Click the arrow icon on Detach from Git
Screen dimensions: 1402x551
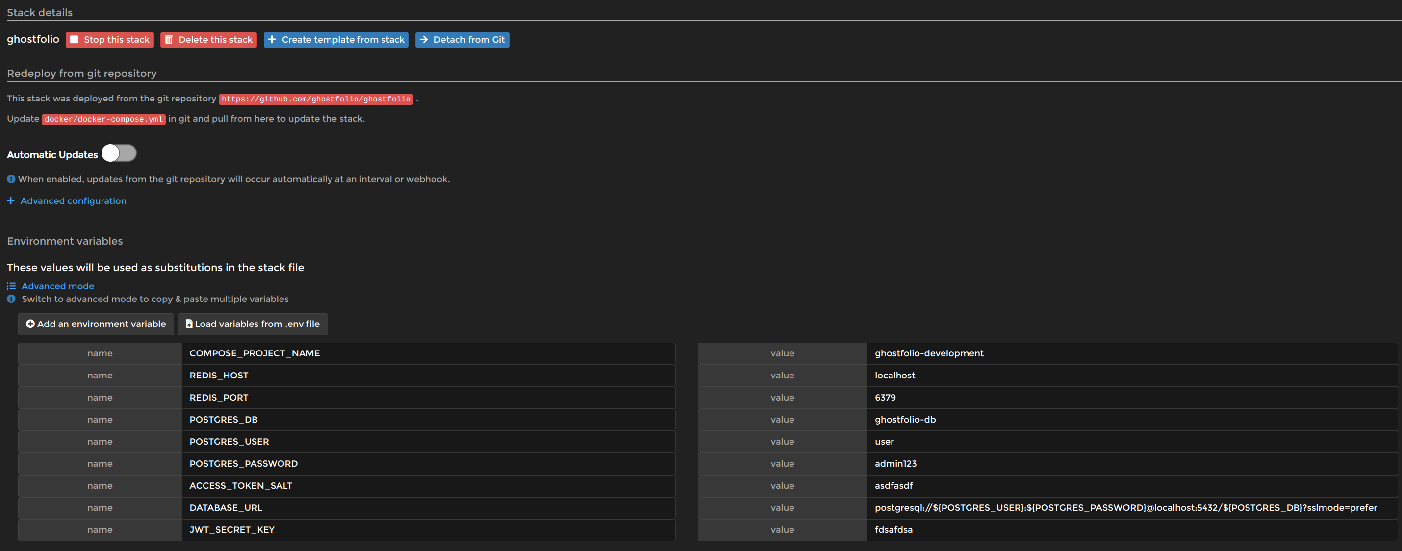[x=424, y=39]
